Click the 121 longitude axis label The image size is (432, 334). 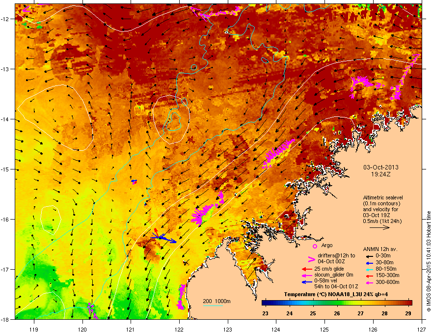point(131,329)
